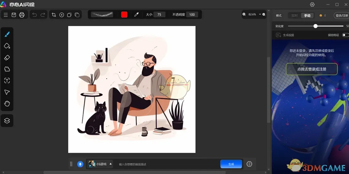Click the save icon in toolbar

14,15
